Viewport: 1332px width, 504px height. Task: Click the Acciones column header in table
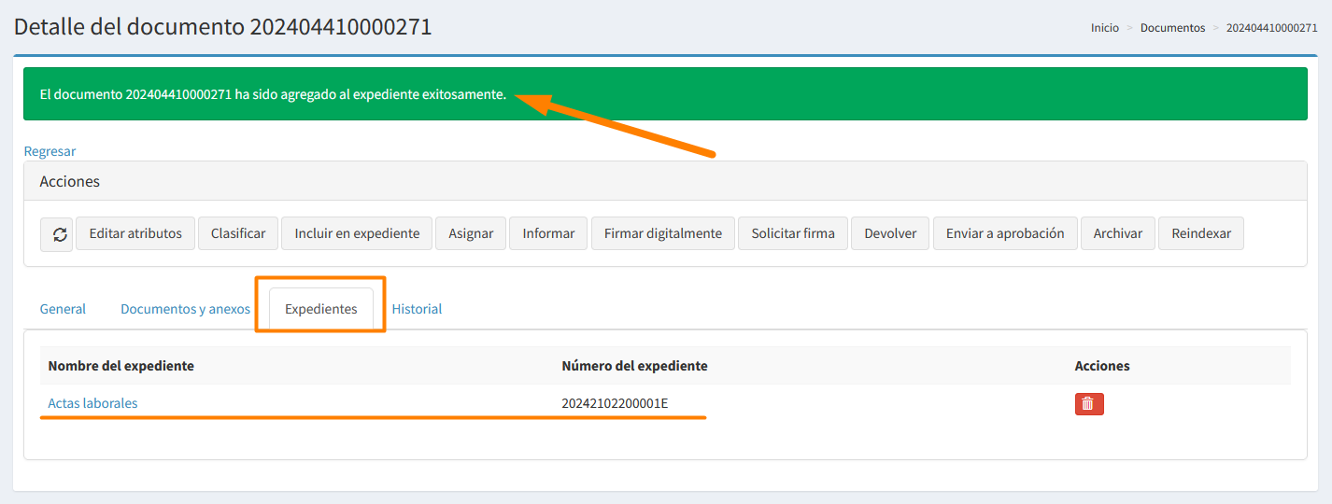tap(1102, 366)
